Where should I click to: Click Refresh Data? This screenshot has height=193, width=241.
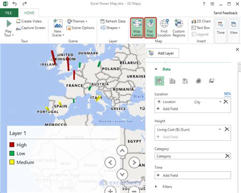click(113, 21)
